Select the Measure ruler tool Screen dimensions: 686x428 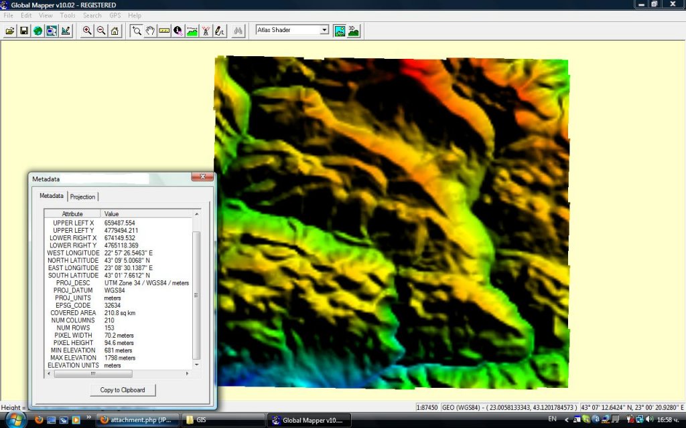(164, 31)
